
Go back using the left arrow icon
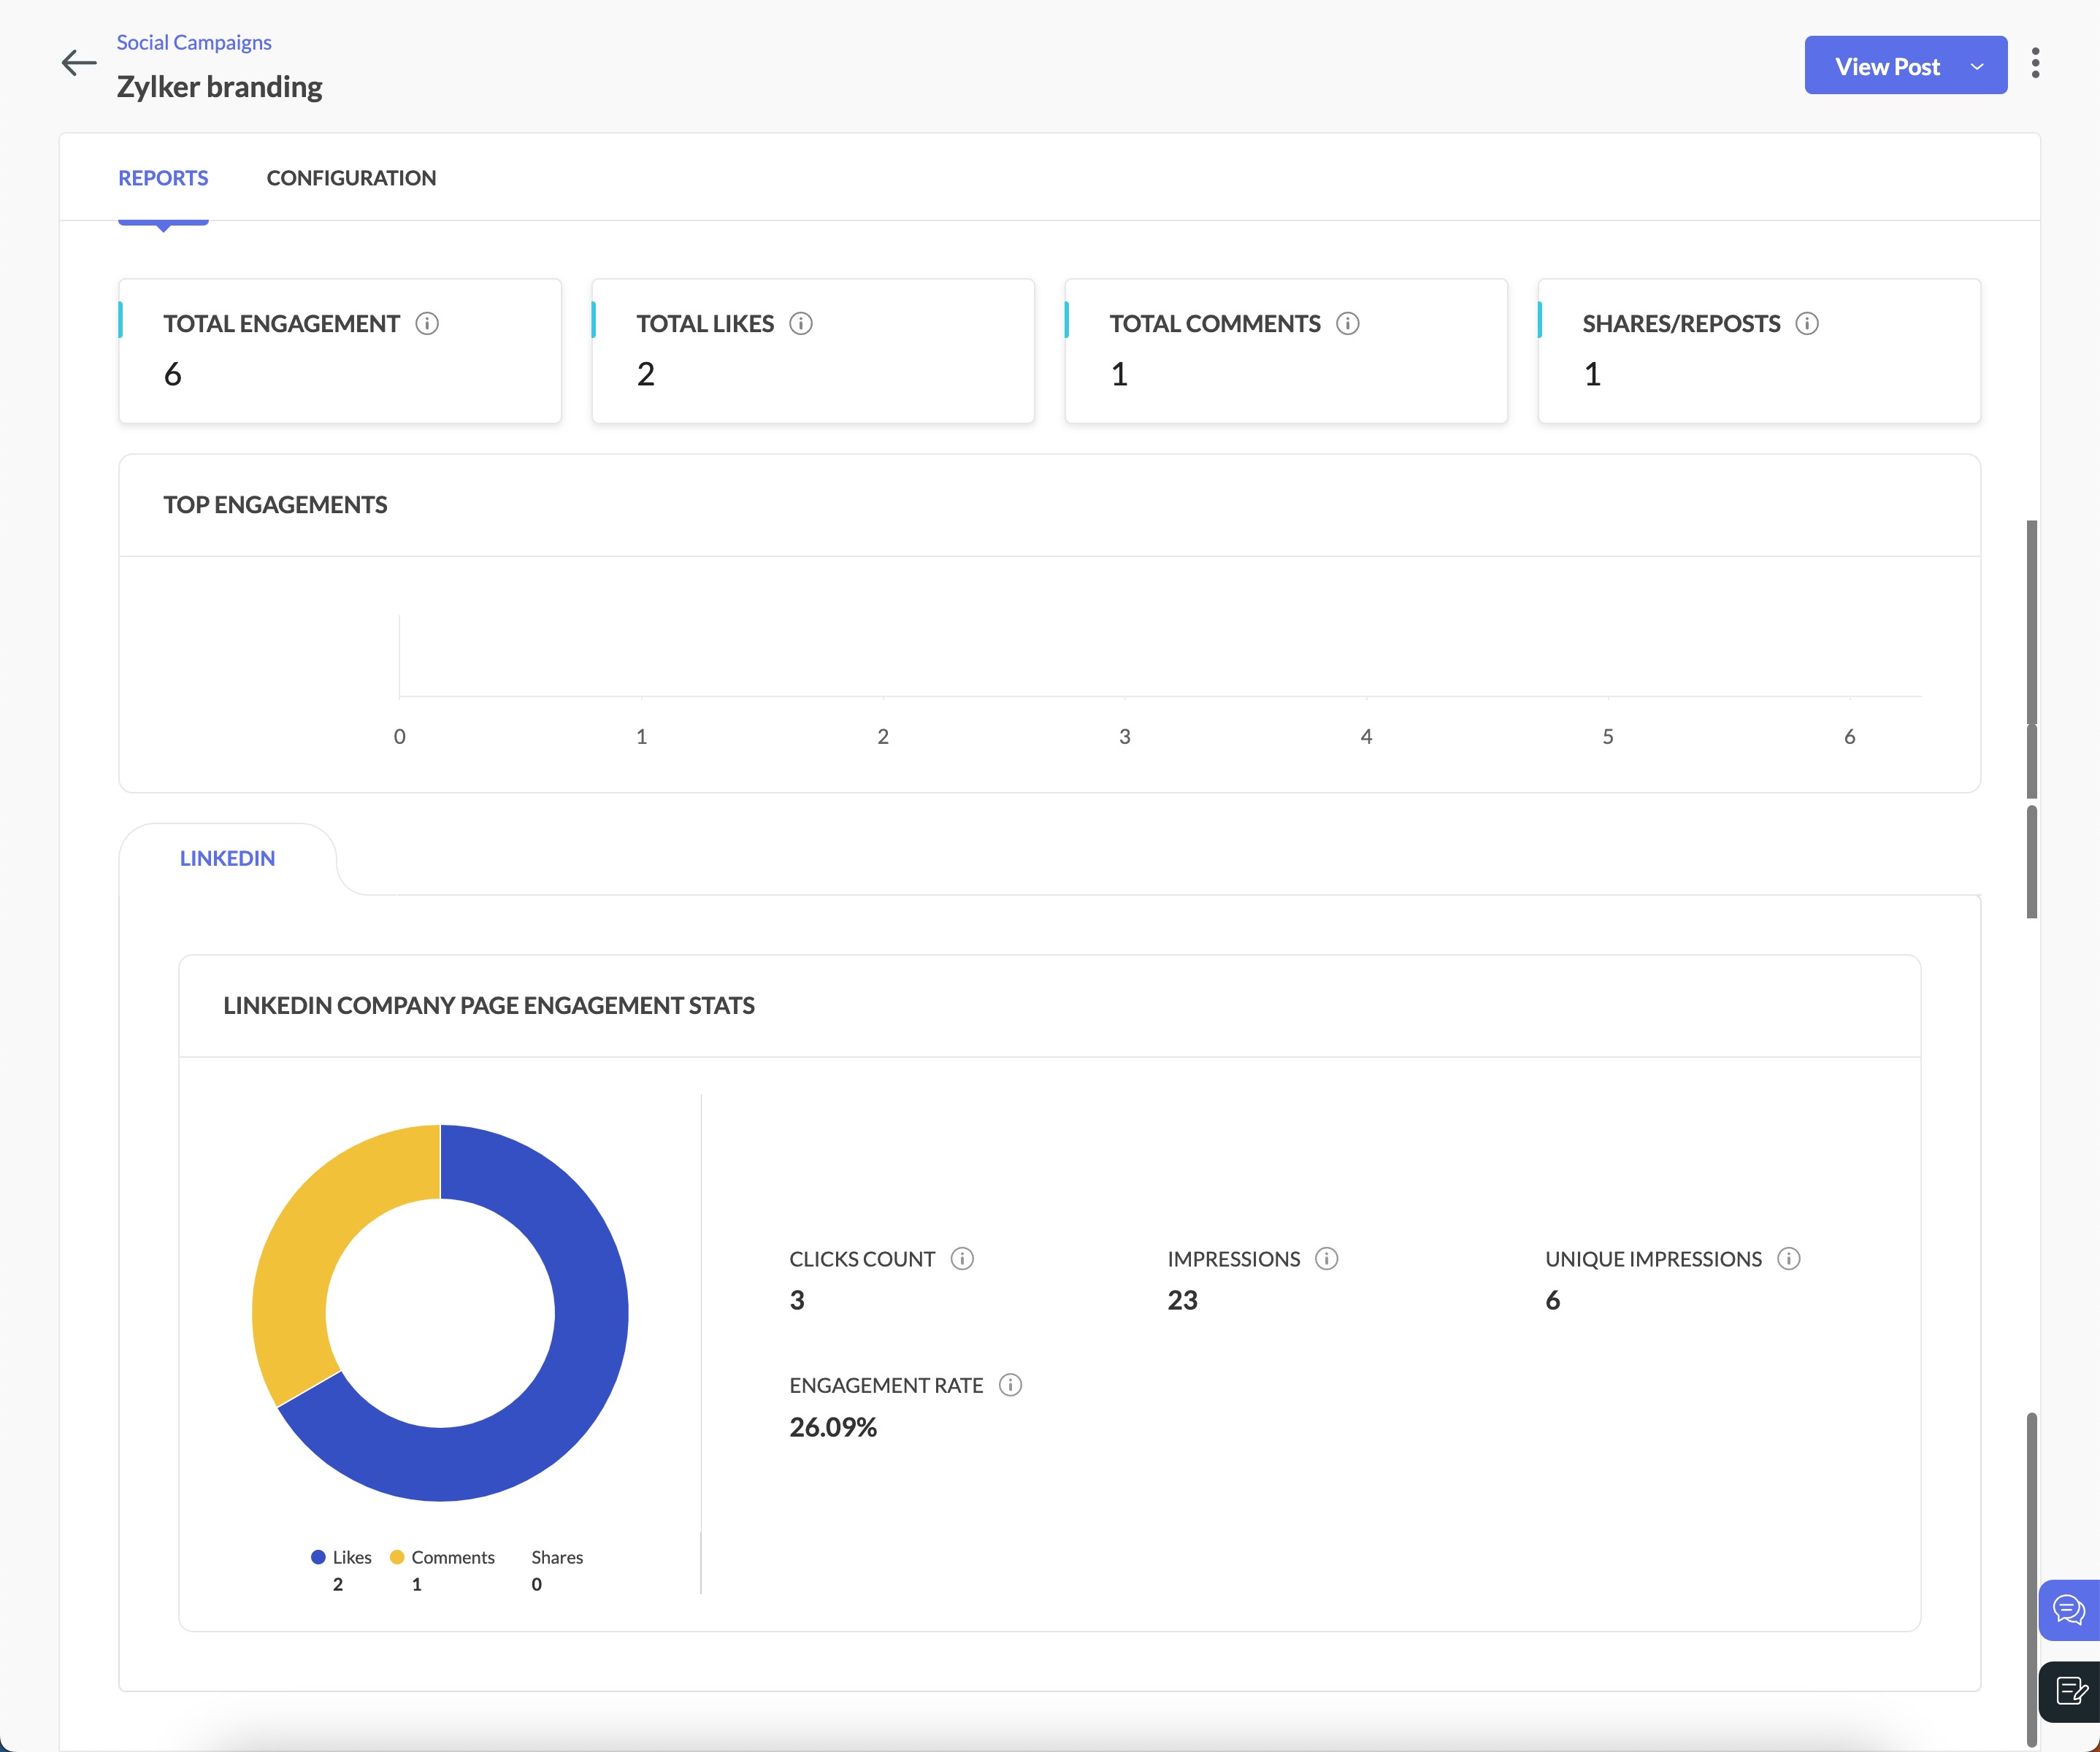(x=79, y=63)
